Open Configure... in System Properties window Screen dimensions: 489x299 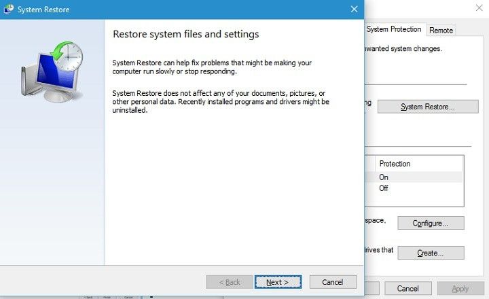pos(431,223)
